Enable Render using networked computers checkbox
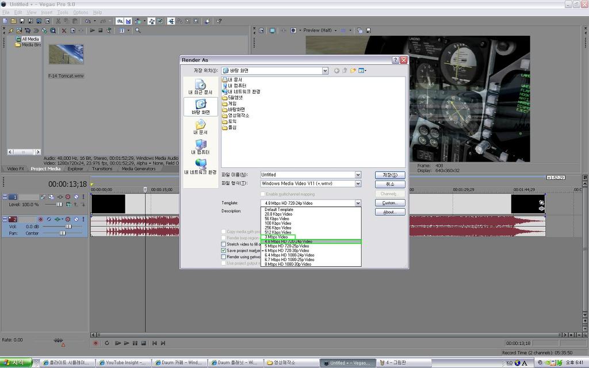Screen dimensions: 589x368 224,257
